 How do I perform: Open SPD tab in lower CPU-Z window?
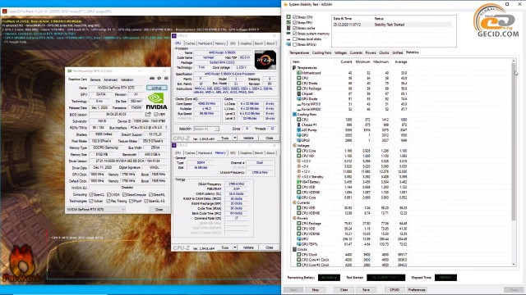233,153
